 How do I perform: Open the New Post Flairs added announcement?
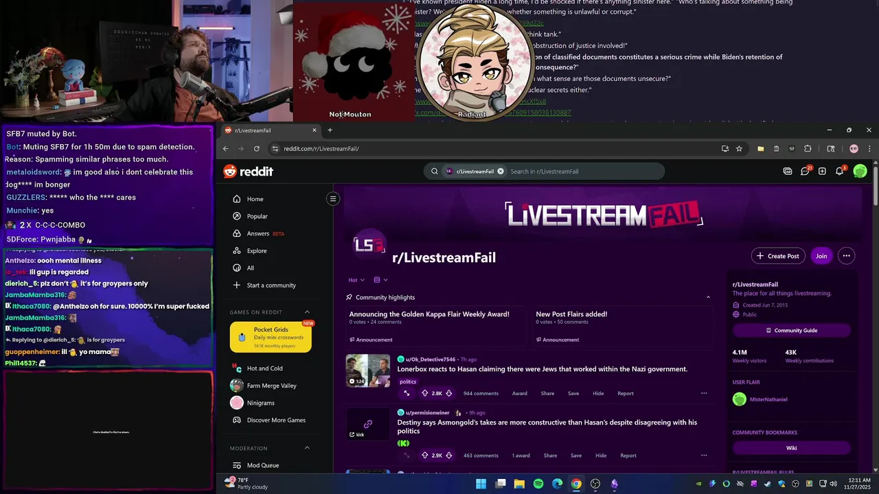[571, 314]
